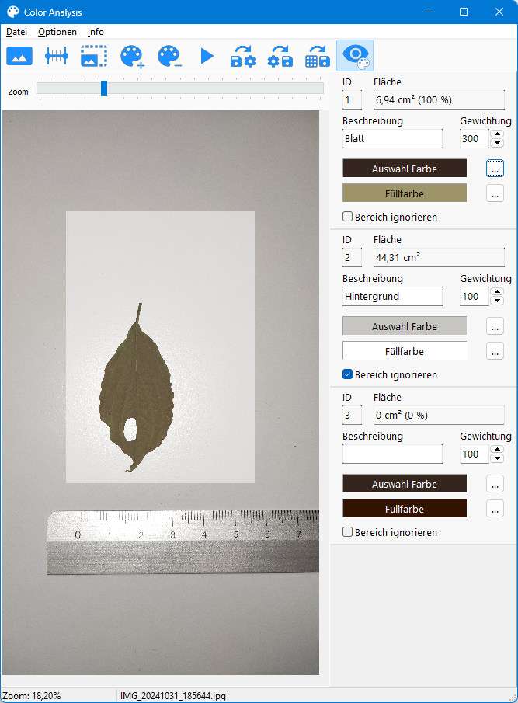Increase Gewichtung of Blatt with up arrow
Screen dimensions: 518x703
(496, 134)
